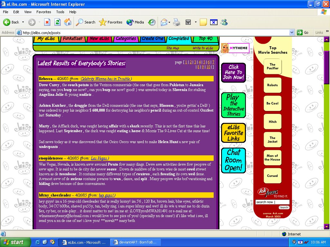
Task: Open the Search toolbar button
Action: coord(85,22)
